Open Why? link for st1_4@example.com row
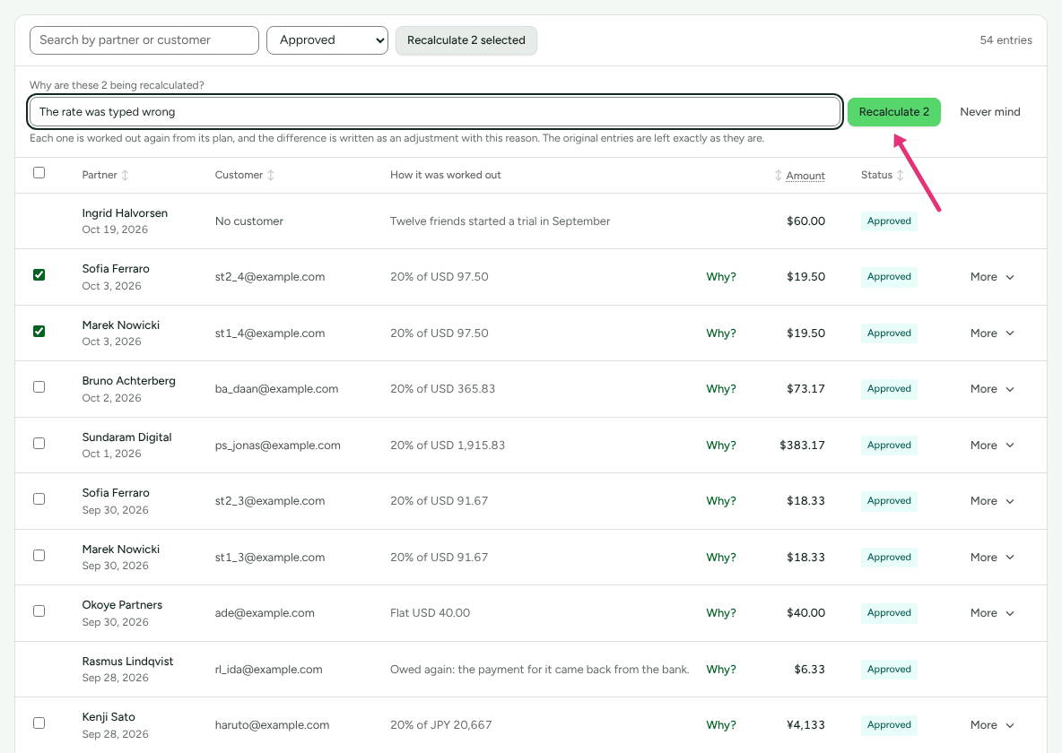 pos(720,333)
